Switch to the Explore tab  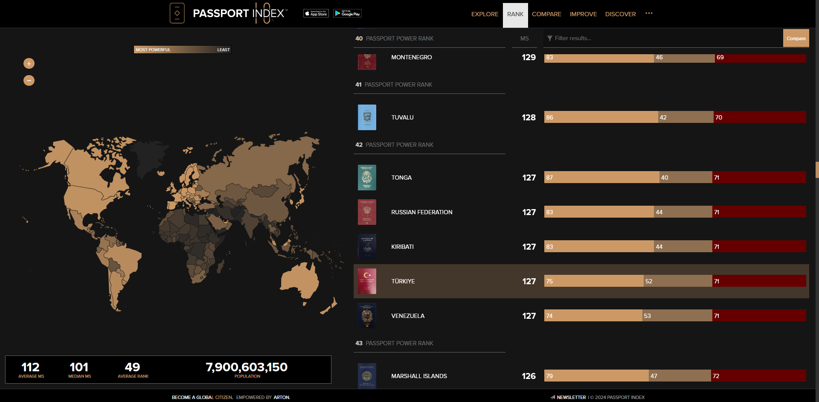tap(485, 14)
